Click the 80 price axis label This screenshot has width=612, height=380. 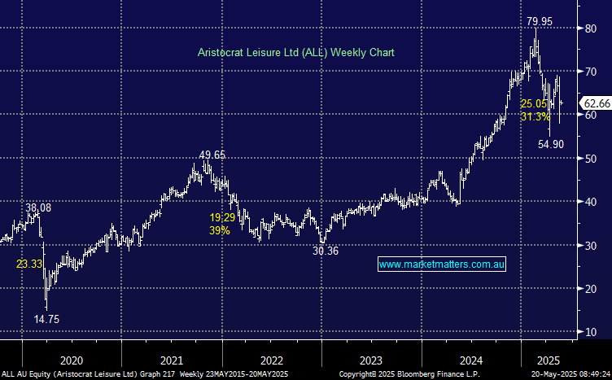[591, 28]
